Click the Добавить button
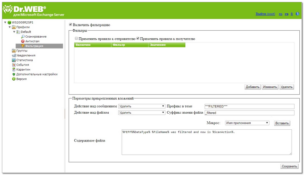This screenshot has height=175, width=304. 252,87
